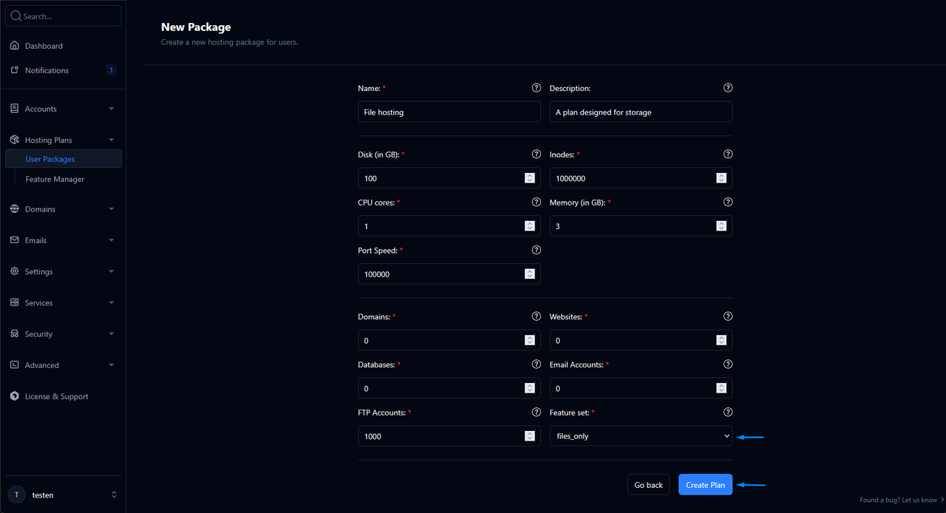Click the Dashboard home icon
This screenshot has height=513, width=946.
point(15,46)
